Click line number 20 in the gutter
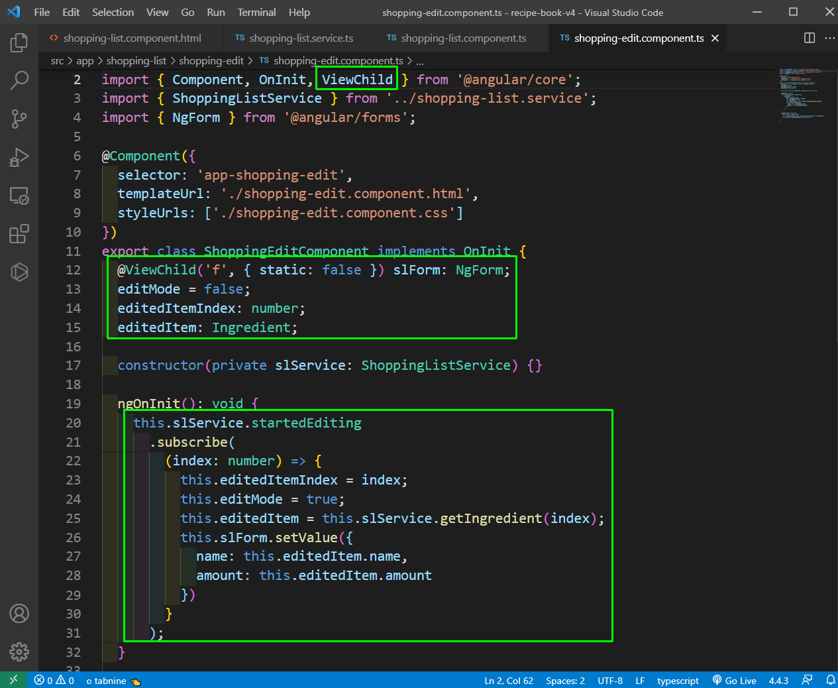 click(x=73, y=423)
